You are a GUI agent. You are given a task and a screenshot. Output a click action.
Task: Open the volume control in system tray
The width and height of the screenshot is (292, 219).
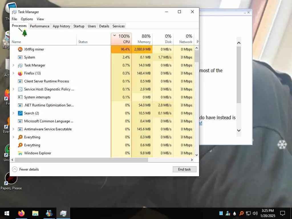[x=255, y=213]
